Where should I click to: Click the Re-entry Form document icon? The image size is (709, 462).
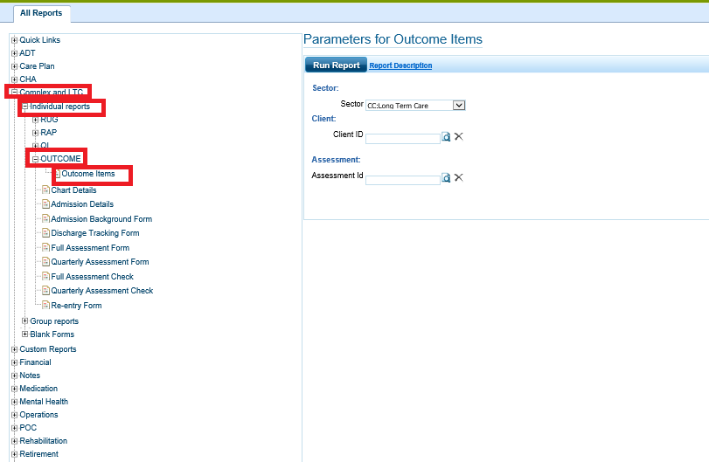[45, 306]
